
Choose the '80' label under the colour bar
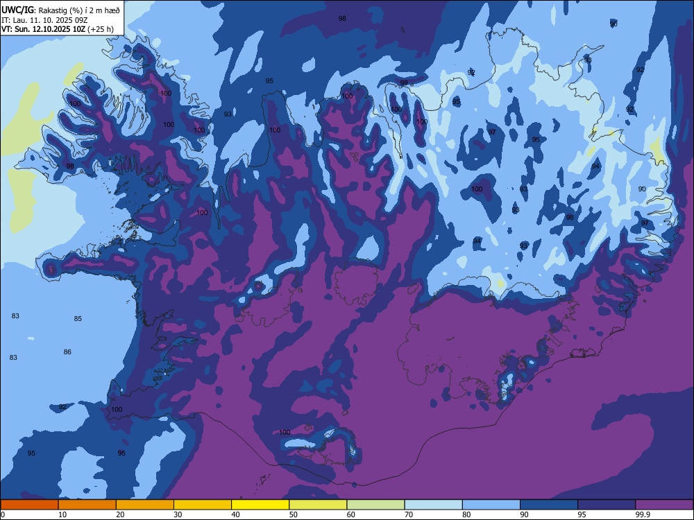click(466, 514)
